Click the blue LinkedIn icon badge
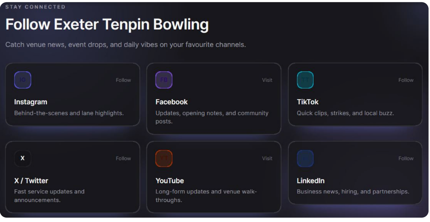This screenshot has height=222, width=430. [x=305, y=158]
